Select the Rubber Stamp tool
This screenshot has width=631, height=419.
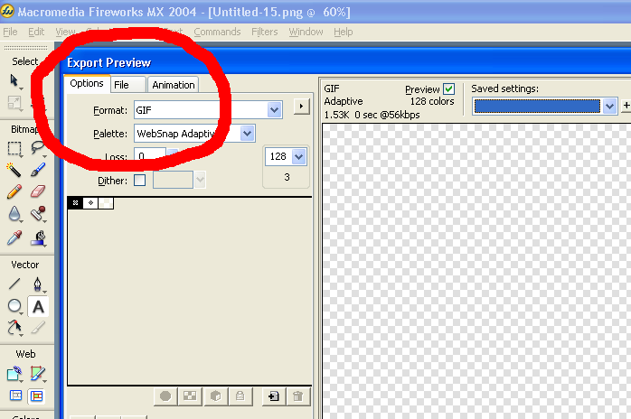pos(38,214)
